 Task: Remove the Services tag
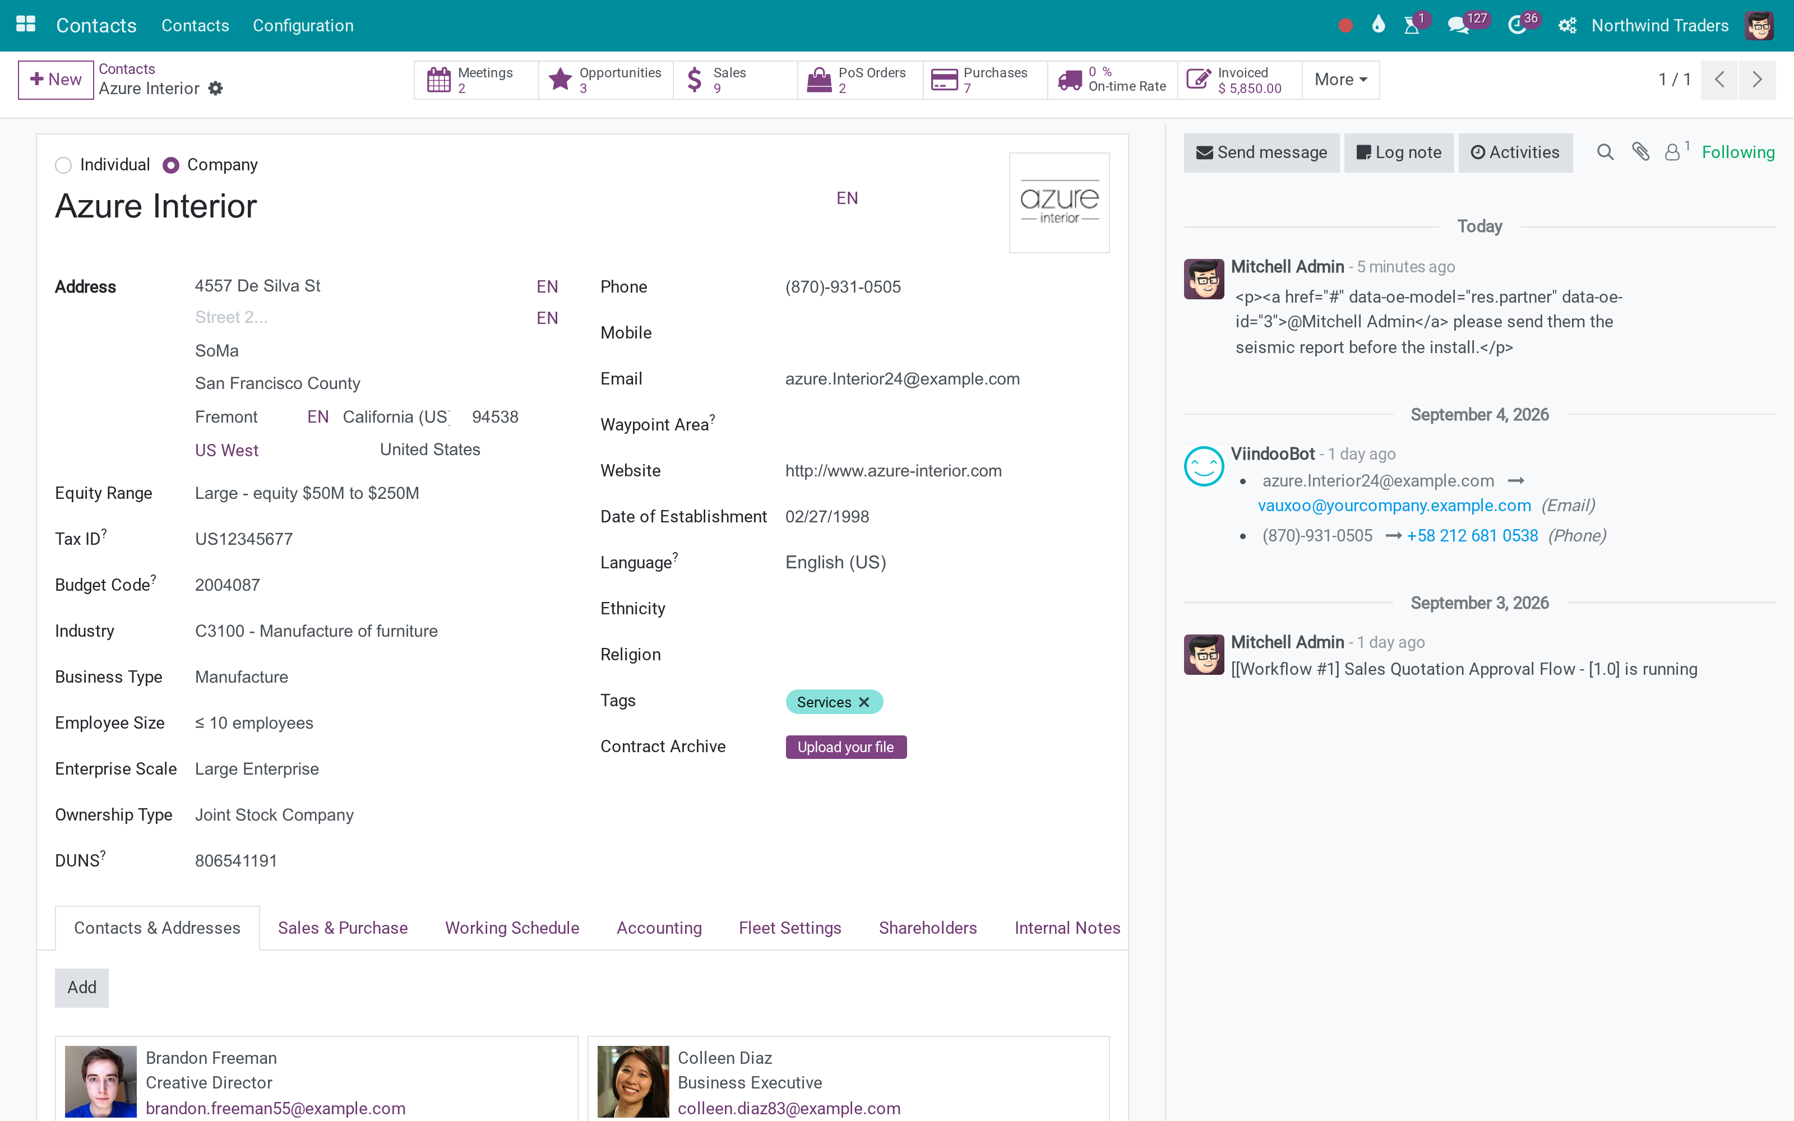(863, 702)
